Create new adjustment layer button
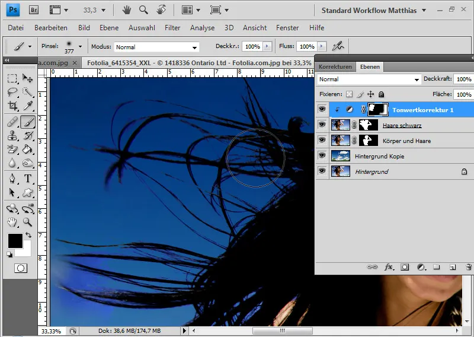Viewport: 474px width, 337px height. 421,267
